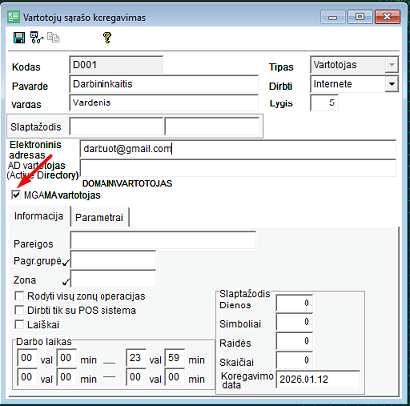Click the Lygis value field
The width and height of the screenshot is (410, 406).
(x=324, y=102)
